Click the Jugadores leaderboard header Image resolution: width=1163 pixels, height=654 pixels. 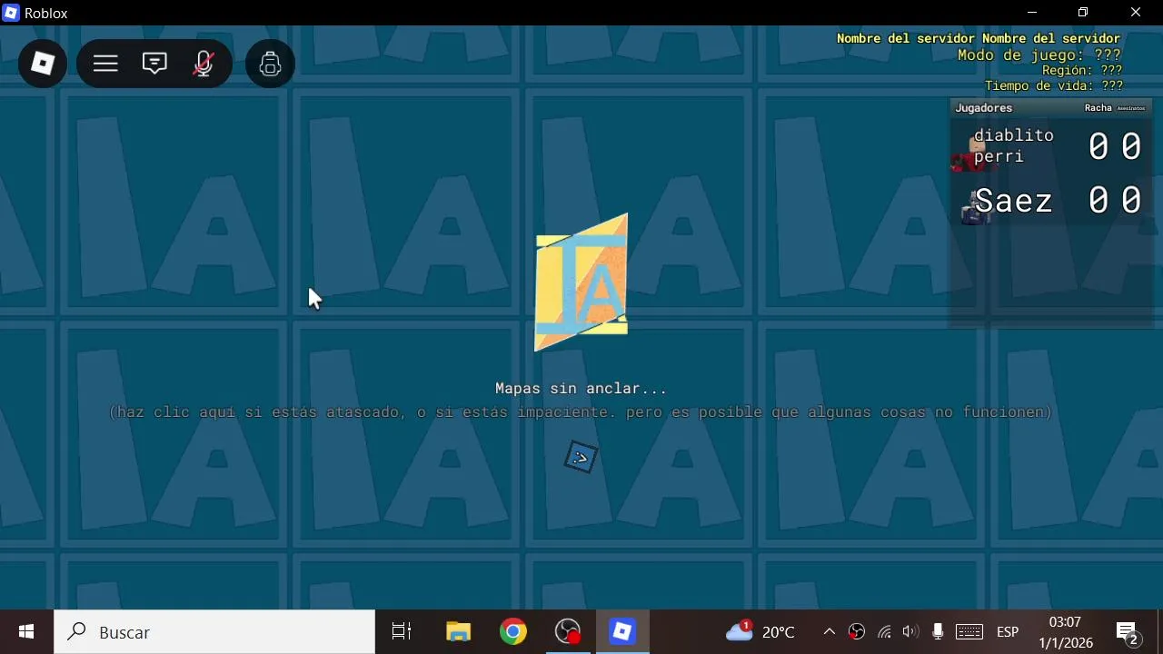pos(983,108)
